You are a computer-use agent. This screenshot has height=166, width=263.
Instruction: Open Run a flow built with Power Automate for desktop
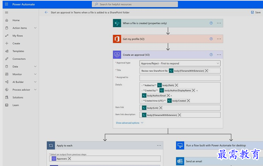click(x=219, y=146)
